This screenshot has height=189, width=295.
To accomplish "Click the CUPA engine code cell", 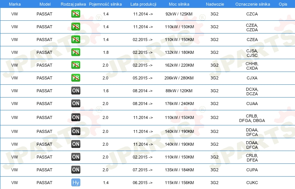I will (252, 170).
